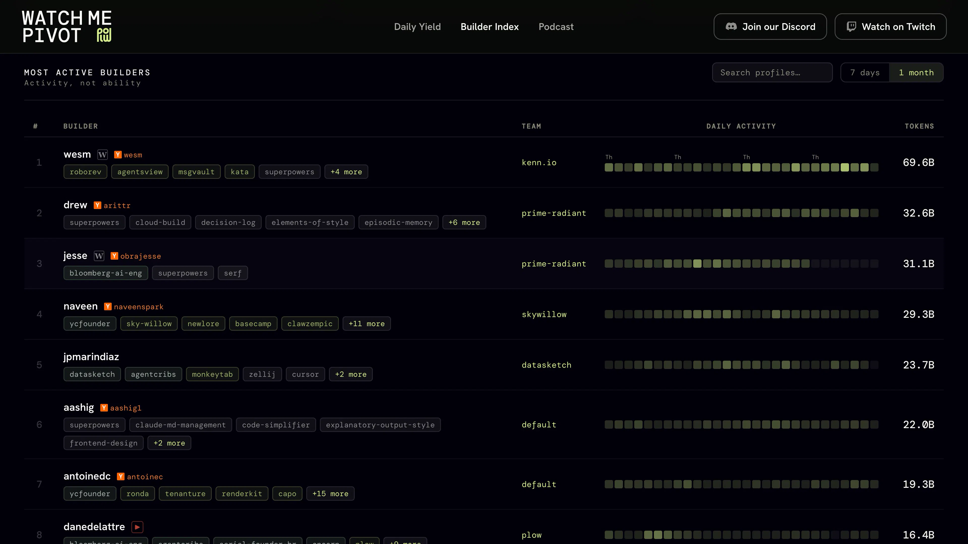Open the Podcast nav item
Viewport: 968px width, 544px height.
click(556, 27)
